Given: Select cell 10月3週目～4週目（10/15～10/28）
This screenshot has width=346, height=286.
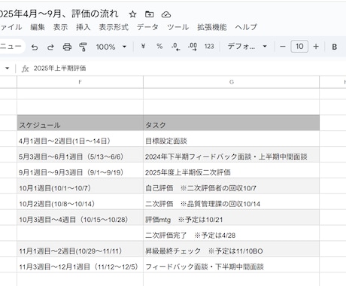Looking at the screenshot, I should [x=80, y=218].
